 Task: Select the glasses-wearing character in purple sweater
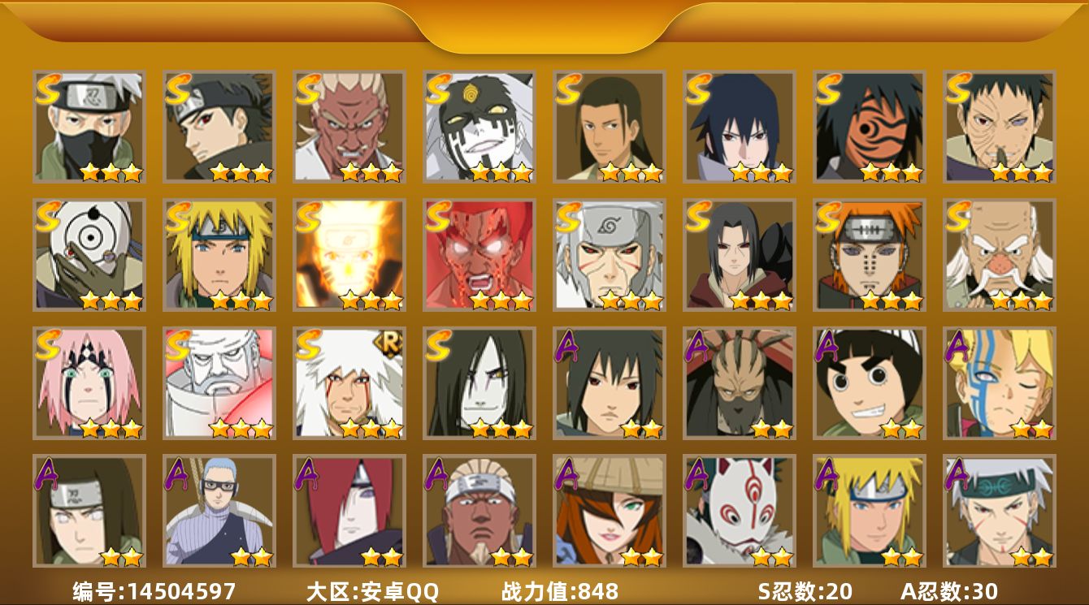[x=219, y=511]
